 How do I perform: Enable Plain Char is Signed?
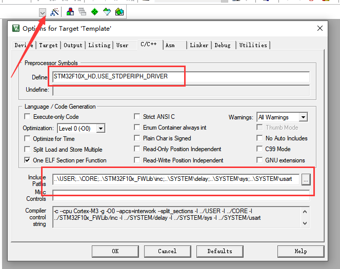coord(137,138)
